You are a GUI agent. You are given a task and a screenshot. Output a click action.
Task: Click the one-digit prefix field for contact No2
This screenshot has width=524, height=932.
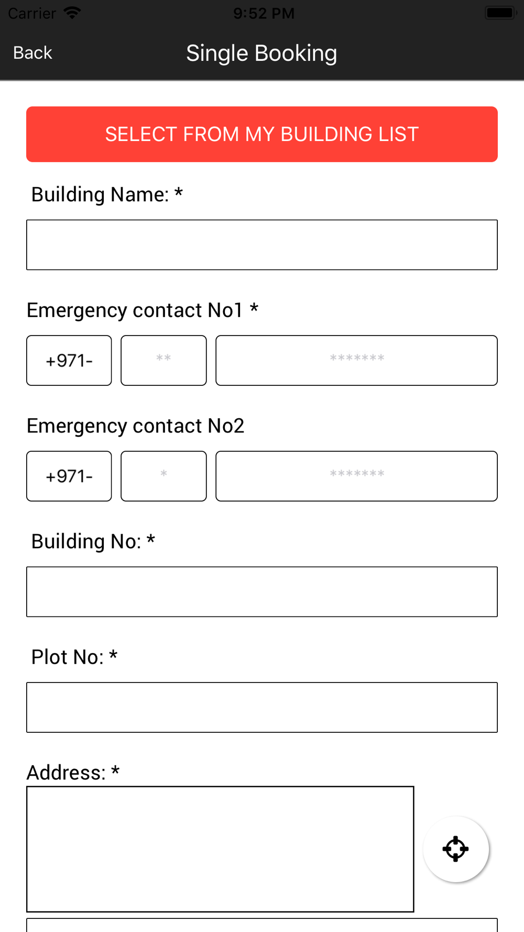(x=163, y=476)
